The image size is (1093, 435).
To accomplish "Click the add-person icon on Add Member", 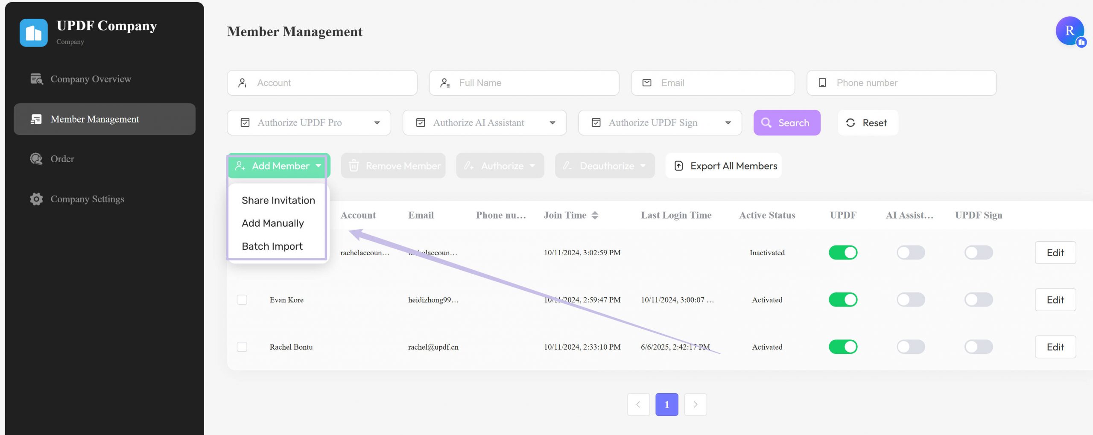I will click(240, 166).
